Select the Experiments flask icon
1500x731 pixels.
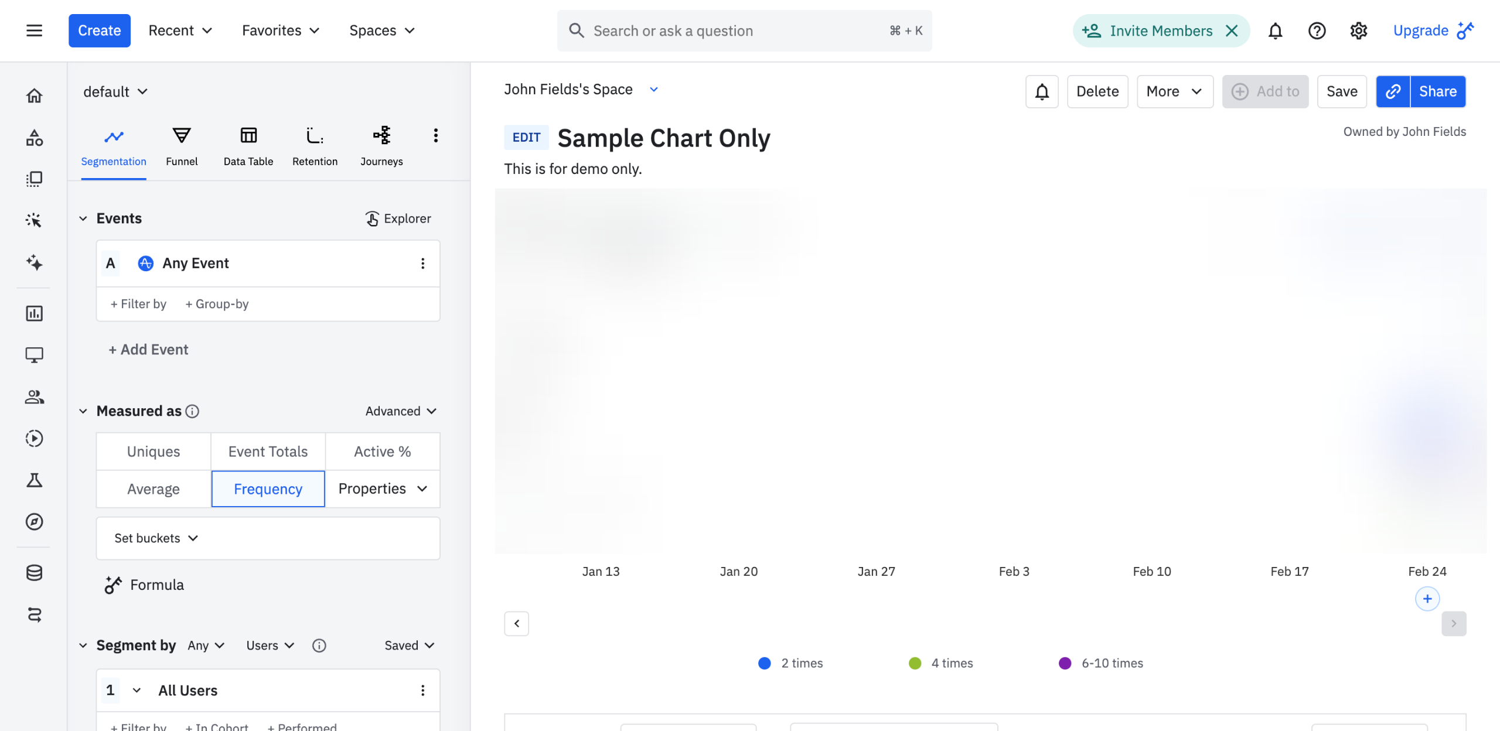(34, 480)
